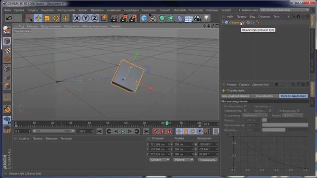This screenshot has width=317, height=178.
Task: Select the model mode cube icon
Action: [x=7, y=41]
